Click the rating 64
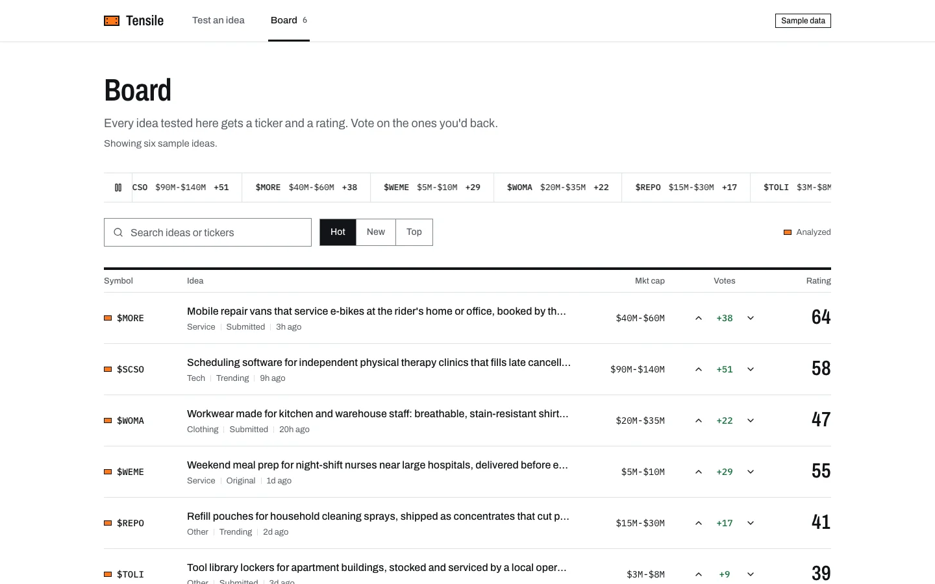 click(821, 317)
